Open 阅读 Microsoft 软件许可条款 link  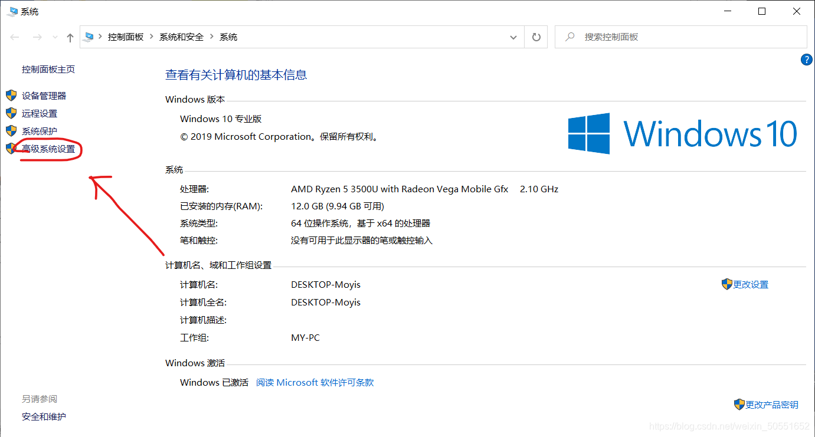coord(315,382)
